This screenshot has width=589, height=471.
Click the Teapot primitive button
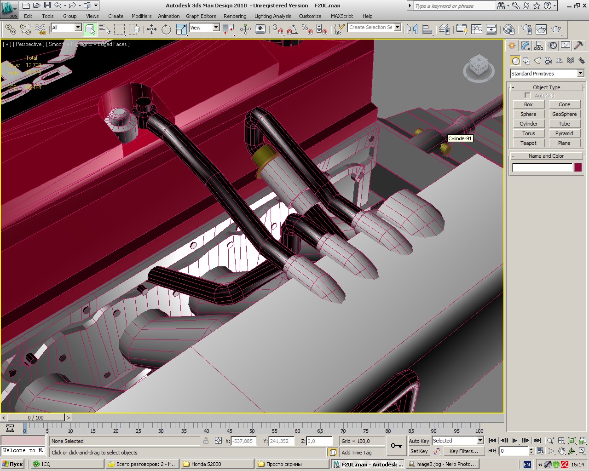pyautogui.click(x=528, y=143)
